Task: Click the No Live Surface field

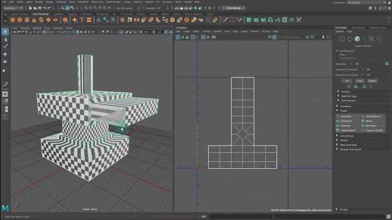Action: pos(125,8)
